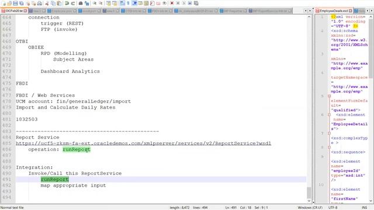Toggle the file monitoring eye icon
This screenshot has width=374, height=210.
(164, 3)
